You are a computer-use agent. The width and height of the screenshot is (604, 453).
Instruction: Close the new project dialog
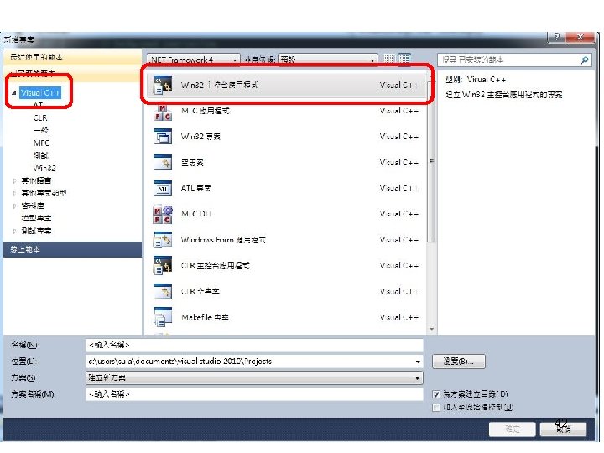581,37
